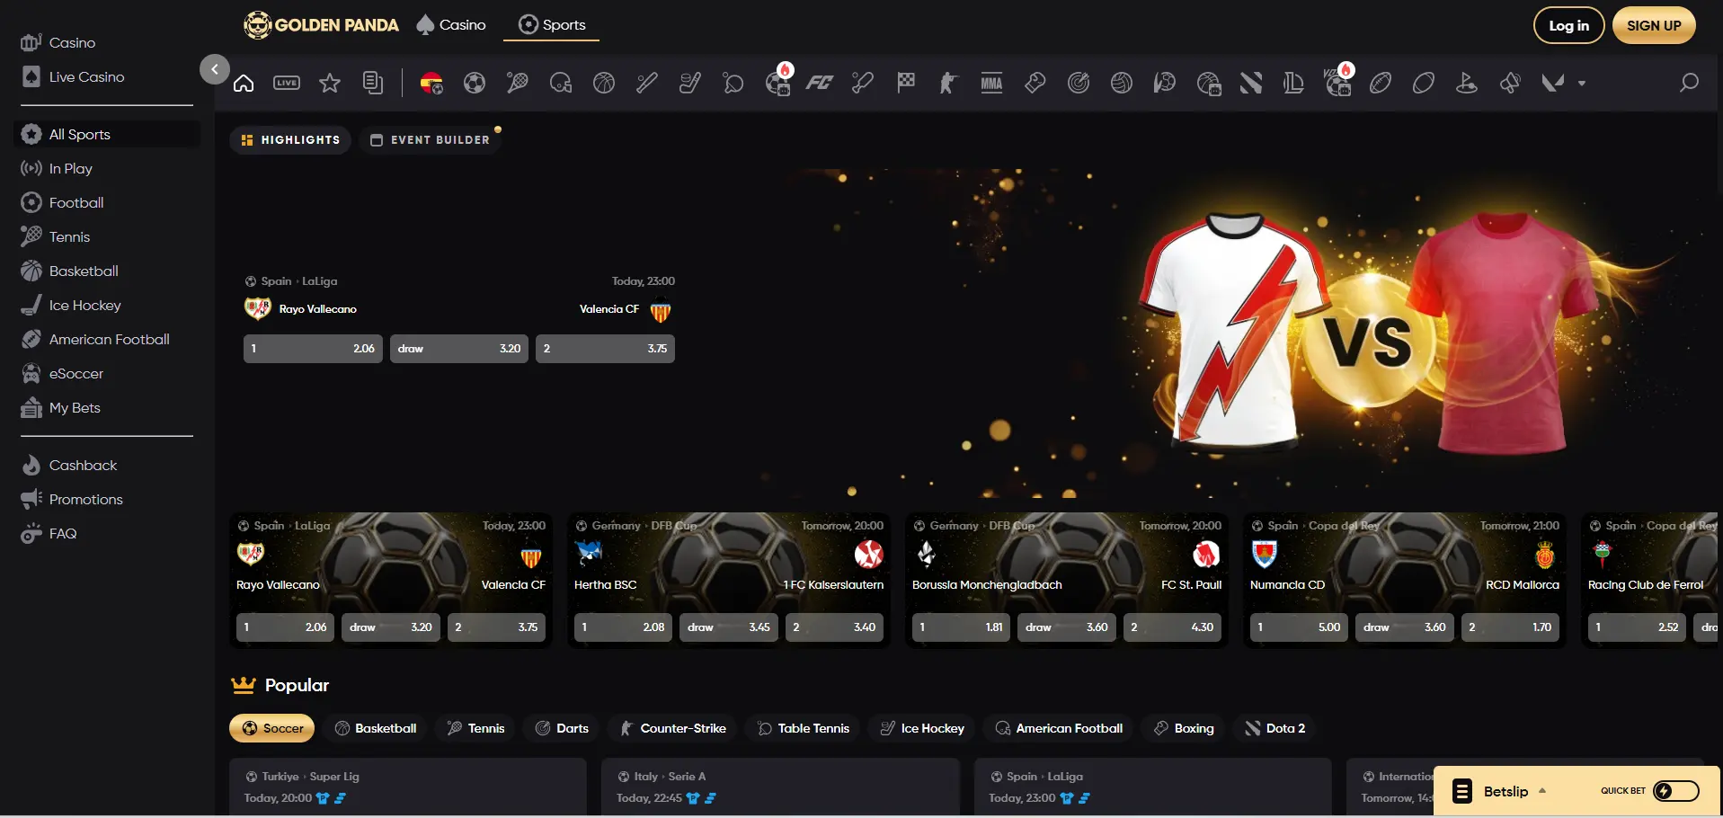Select the darts target icon in sports bar

tap(1079, 83)
